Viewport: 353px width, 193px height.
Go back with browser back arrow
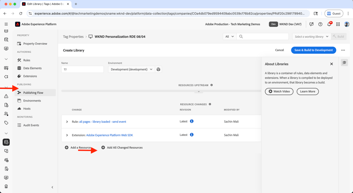click(x=5, y=14)
